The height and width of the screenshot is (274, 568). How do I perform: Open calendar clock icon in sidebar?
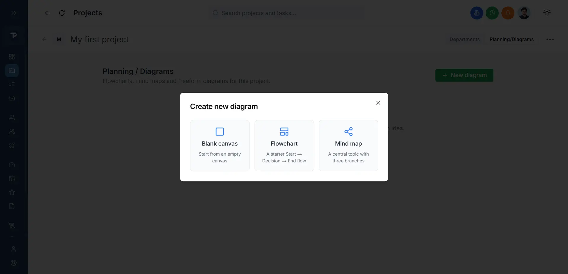click(x=12, y=179)
